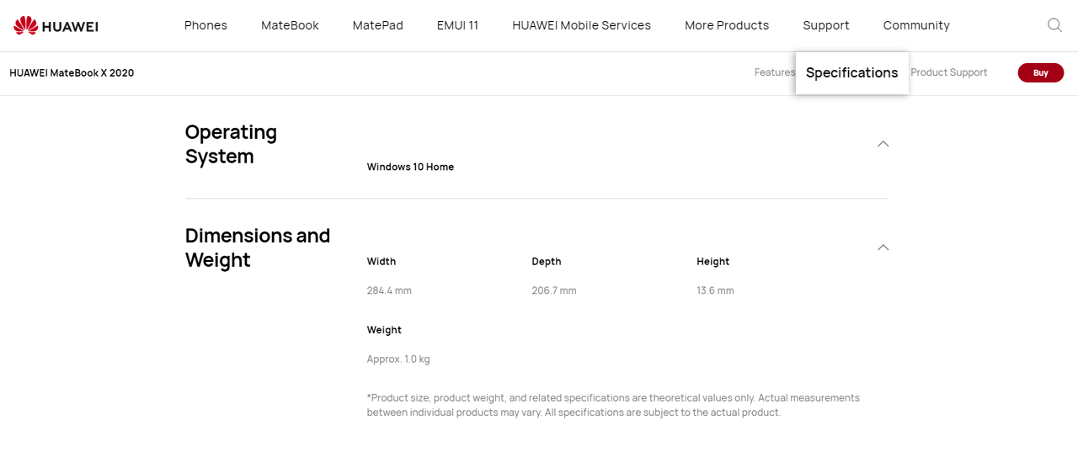The image size is (1078, 463).
Task: Select the Specifications tab
Action: [x=851, y=73]
